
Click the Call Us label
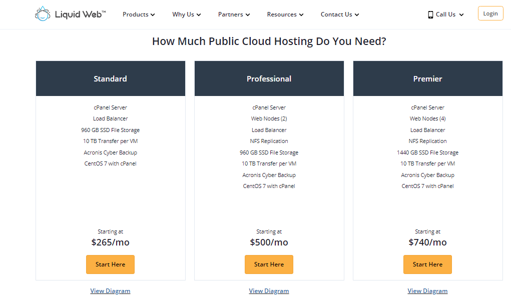[445, 14]
